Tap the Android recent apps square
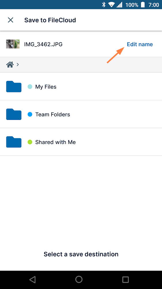Image resolution: width=162 pixels, height=289 pixels. pyautogui.click(x=125, y=279)
